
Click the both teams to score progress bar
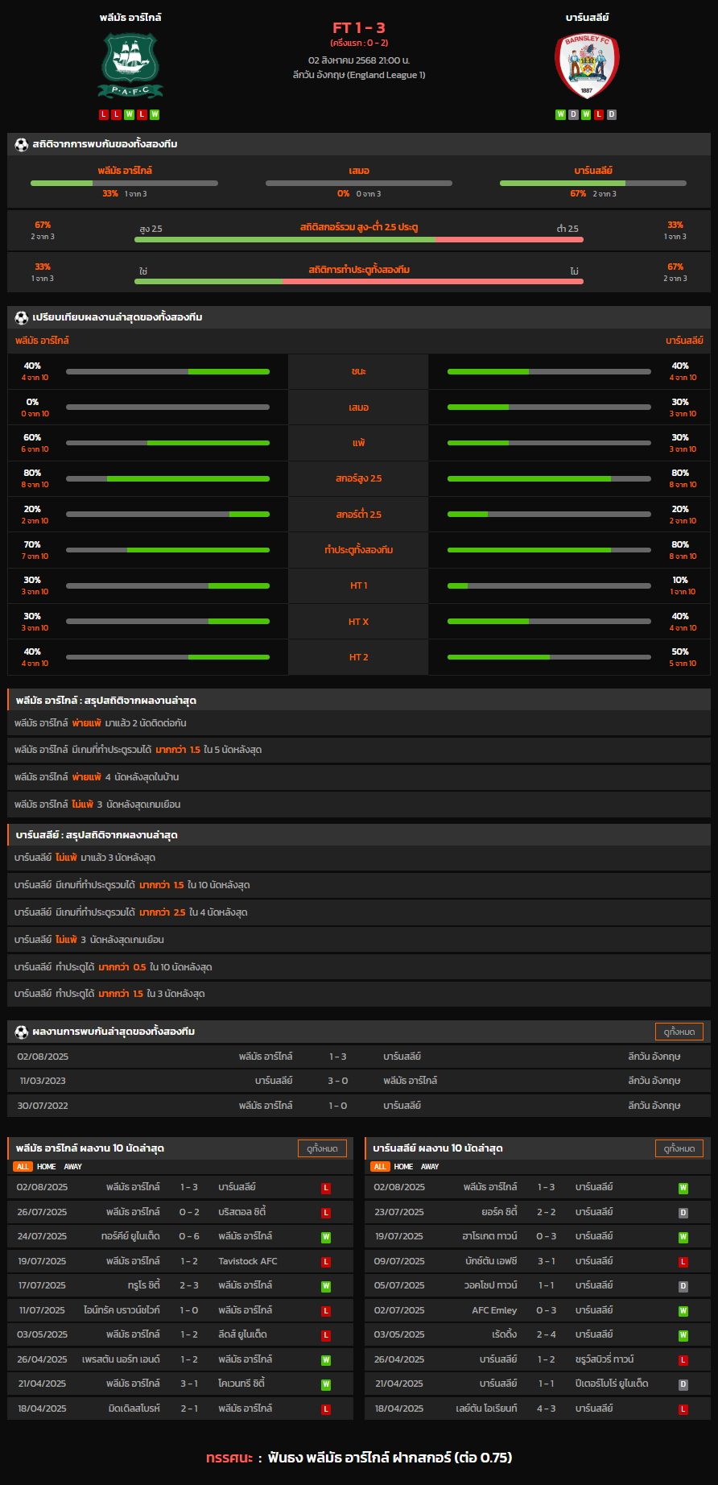[359, 281]
